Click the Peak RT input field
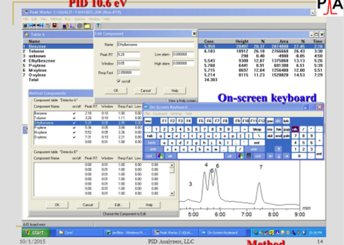The image size is (344, 245). point(129,54)
